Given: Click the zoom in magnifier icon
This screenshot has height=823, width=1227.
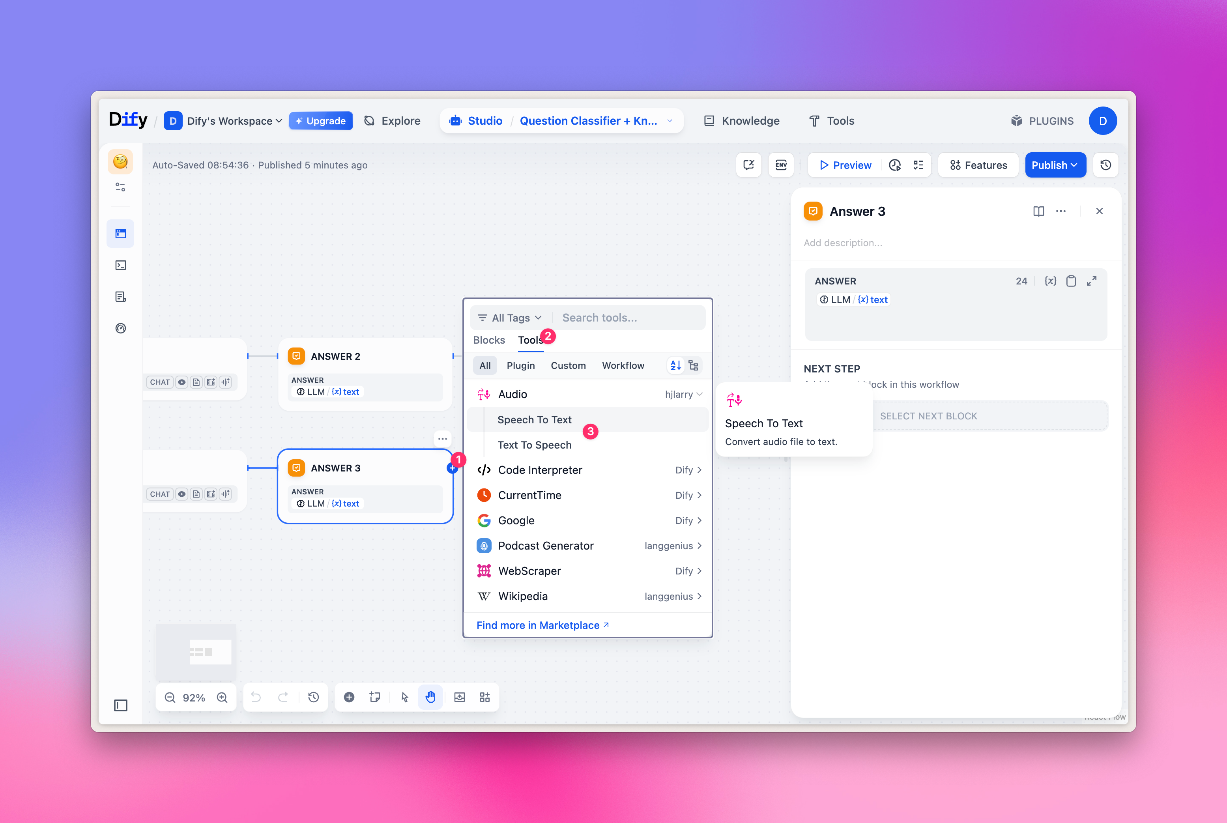Looking at the screenshot, I should coord(223,698).
